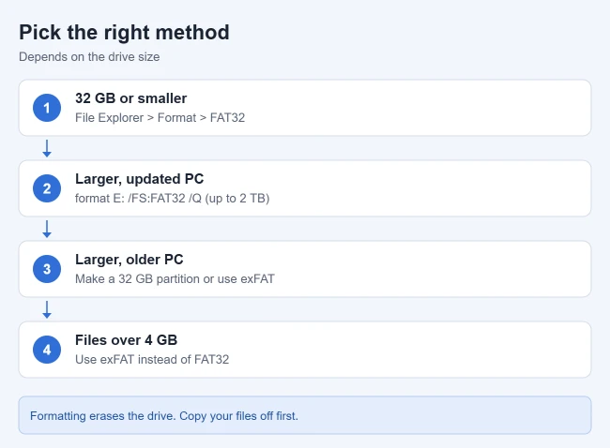Click the arrow below Larger, updated PC card
This screenshot has height=448, width=610.
pos(47,229)
